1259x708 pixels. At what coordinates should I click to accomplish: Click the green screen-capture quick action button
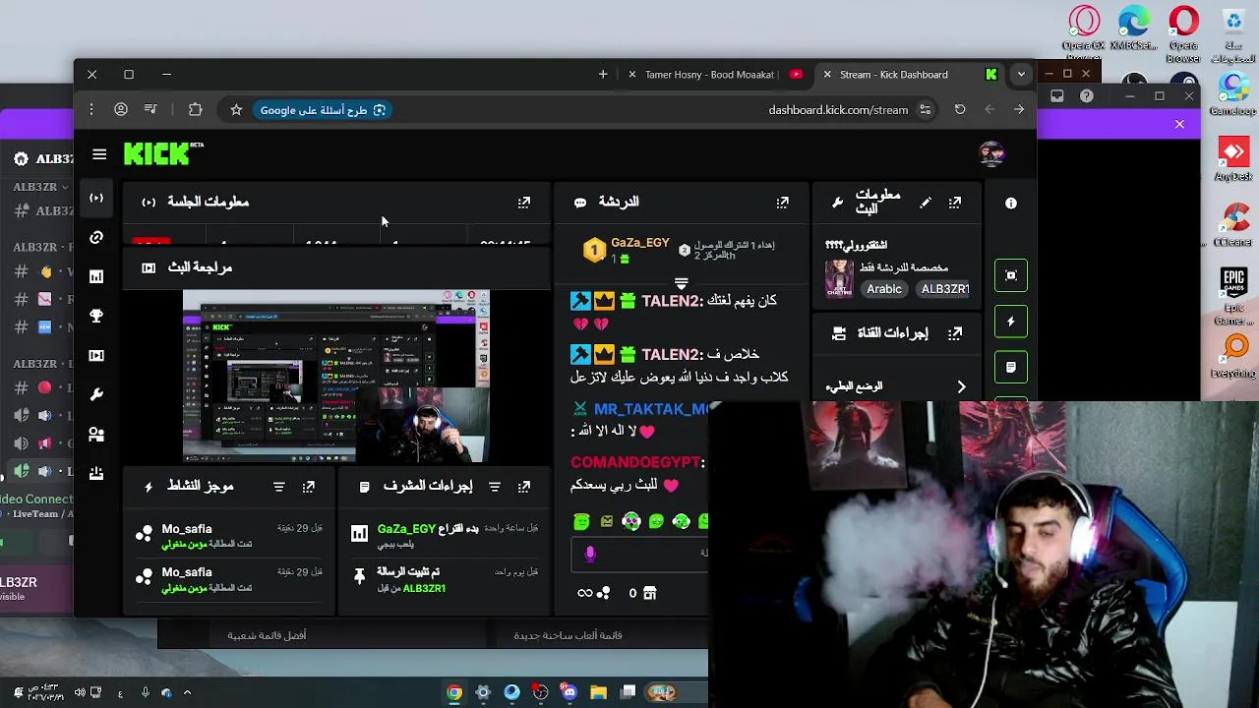pos(1011,275)
